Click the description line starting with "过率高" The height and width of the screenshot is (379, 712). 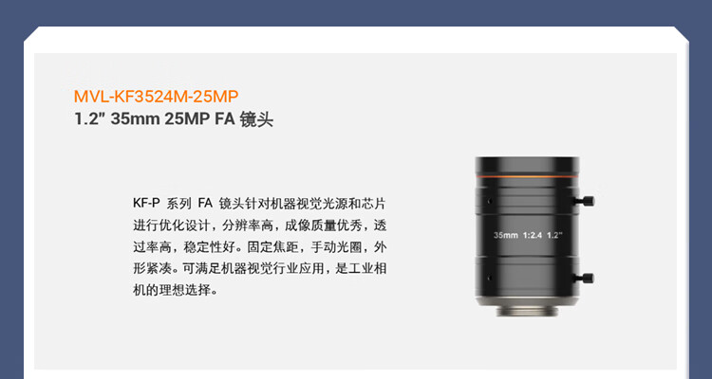click(260, 246)
